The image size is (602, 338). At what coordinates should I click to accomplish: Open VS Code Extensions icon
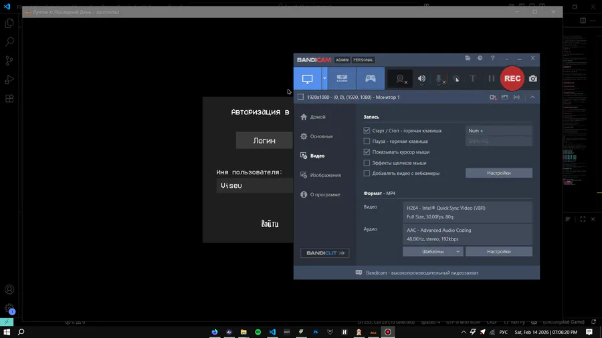9,99
